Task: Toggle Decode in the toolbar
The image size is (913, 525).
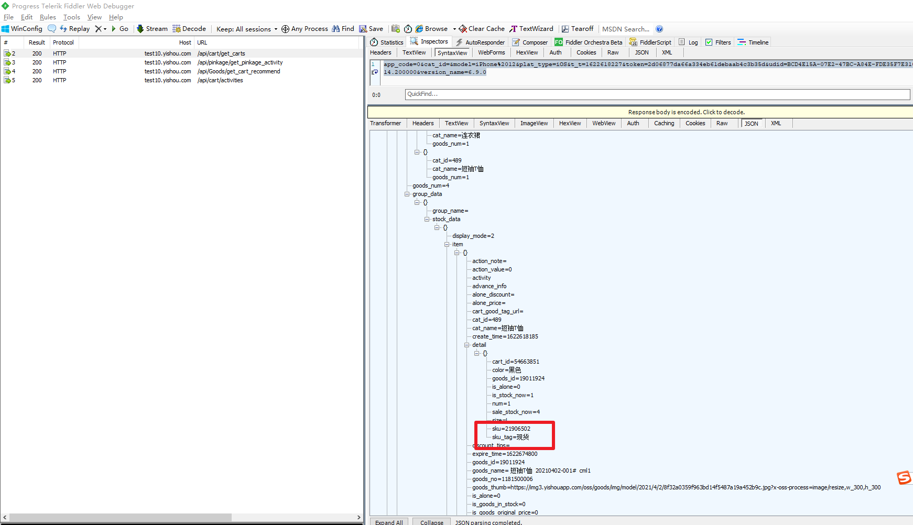Action: coord(189,29)
